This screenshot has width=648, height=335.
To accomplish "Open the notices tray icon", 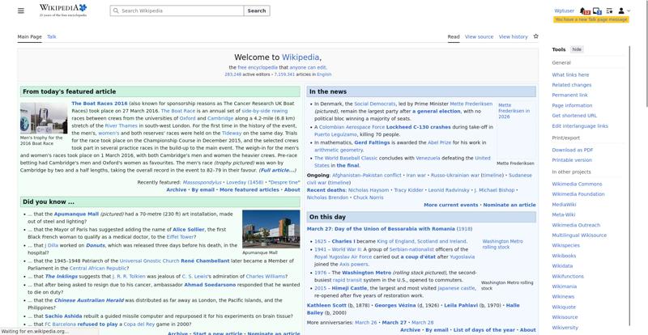I will tap(597, 11).
